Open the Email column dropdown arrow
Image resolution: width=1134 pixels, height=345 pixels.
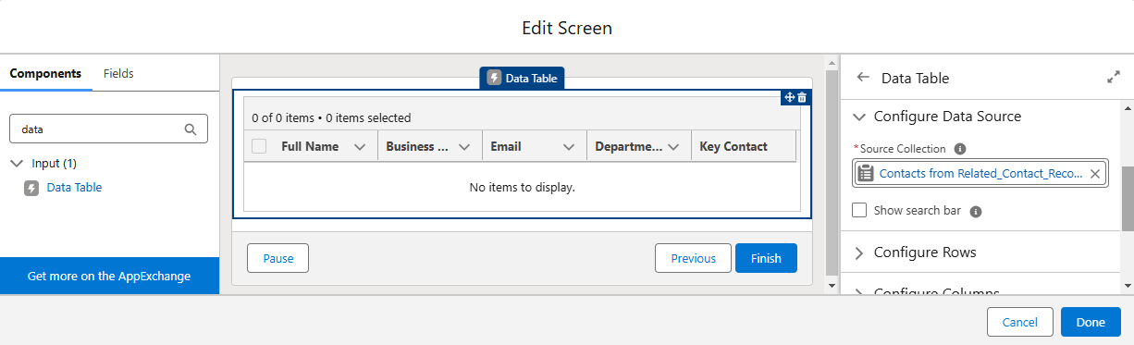coord(569,147)
